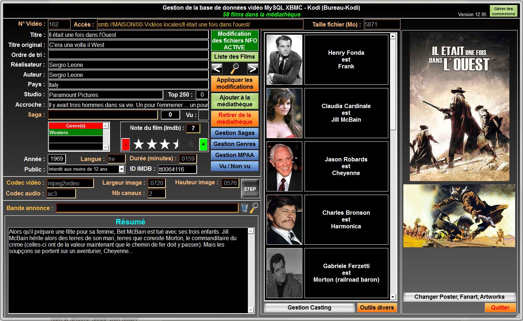Viewport: 523px width, 321px height.
Task: Select the first rating star
Action: coord(139,145)
